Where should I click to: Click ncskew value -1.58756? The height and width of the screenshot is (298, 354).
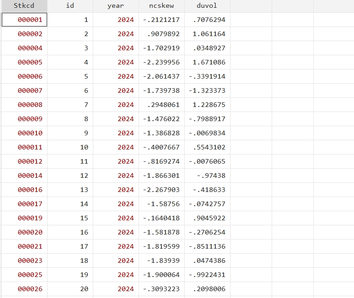pyautogui.click(x=161, y=204)
